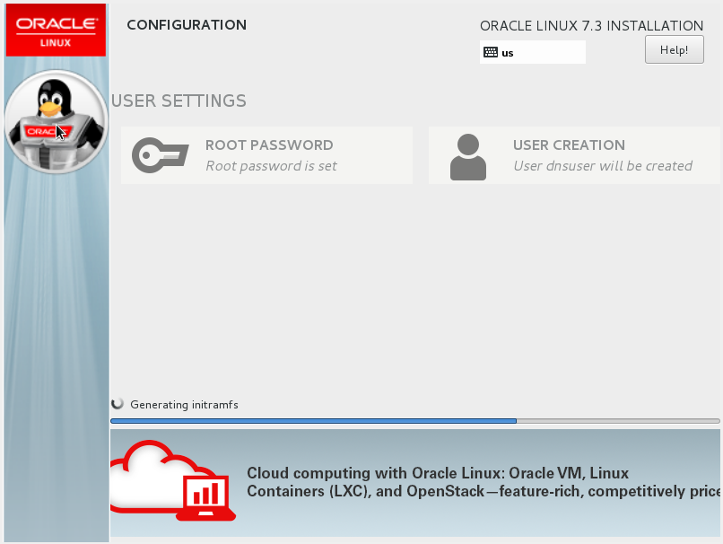This screenshot has height=544, width=723.
Task: Click the Cloud computing banner text
Action: (x=483, y=482)
